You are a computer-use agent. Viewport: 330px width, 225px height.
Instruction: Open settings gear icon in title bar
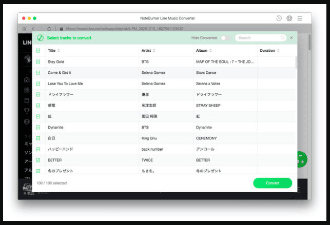tap(289, 18)
